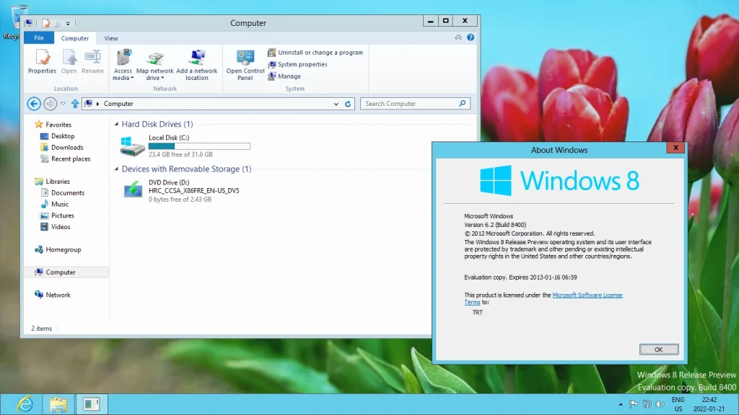Collapse the Hard Disk Drives group
Image resolution: width=739 pixels, height=415 pixels.
coord(116,124)
